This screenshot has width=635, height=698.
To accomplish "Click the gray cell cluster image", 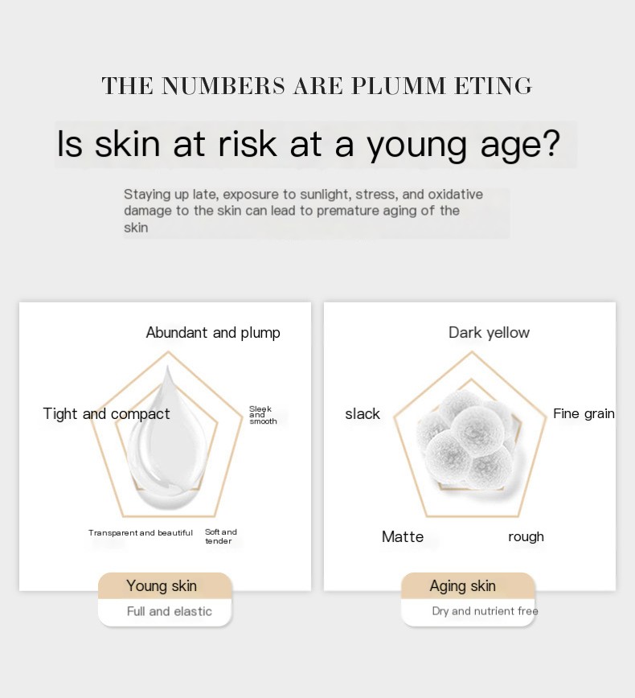I will coord(467,439).
